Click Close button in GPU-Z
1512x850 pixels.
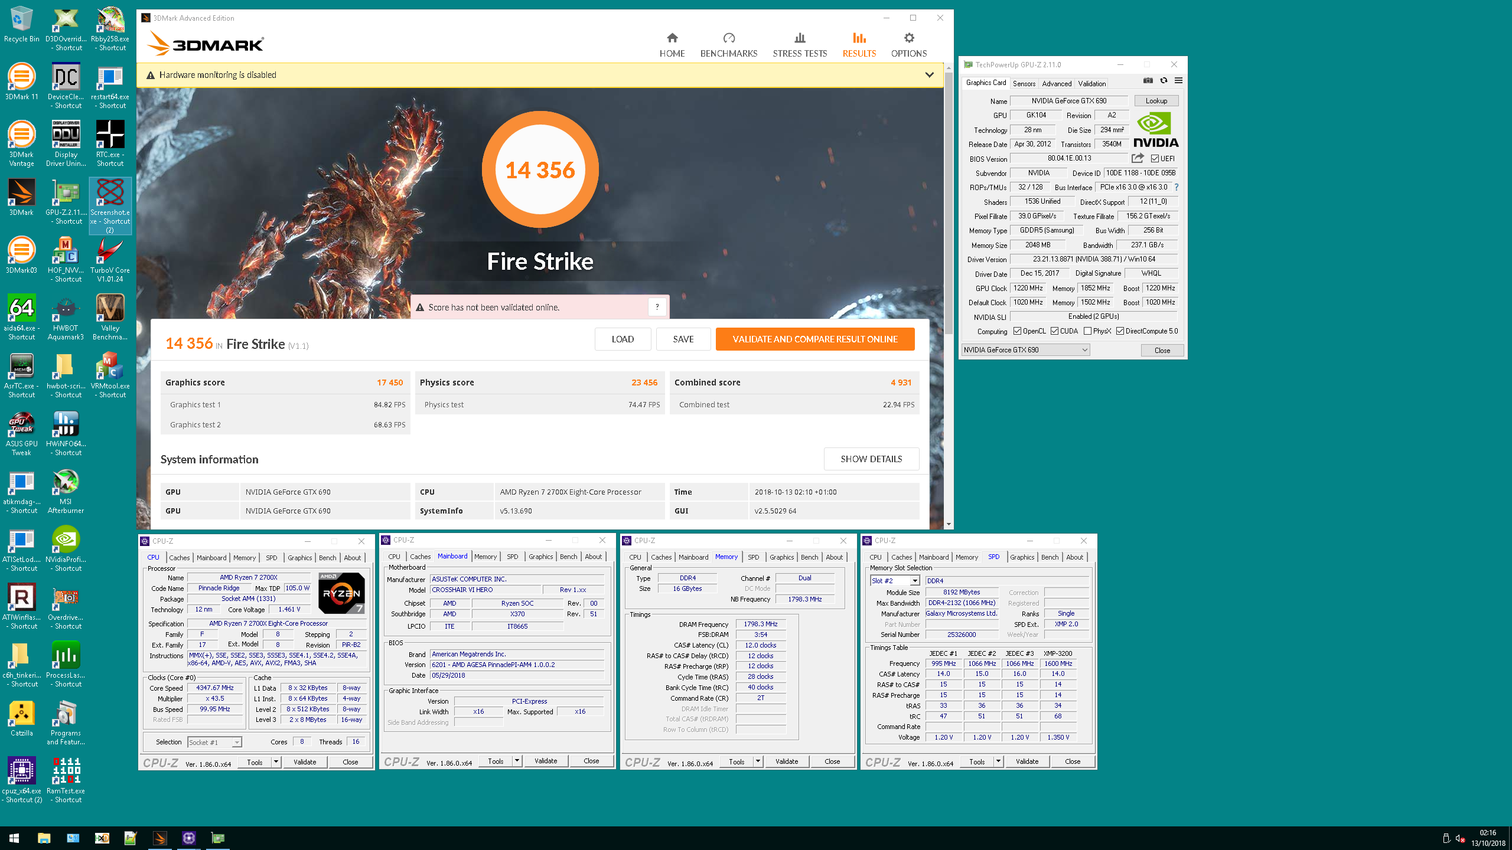pos(1162,350)
